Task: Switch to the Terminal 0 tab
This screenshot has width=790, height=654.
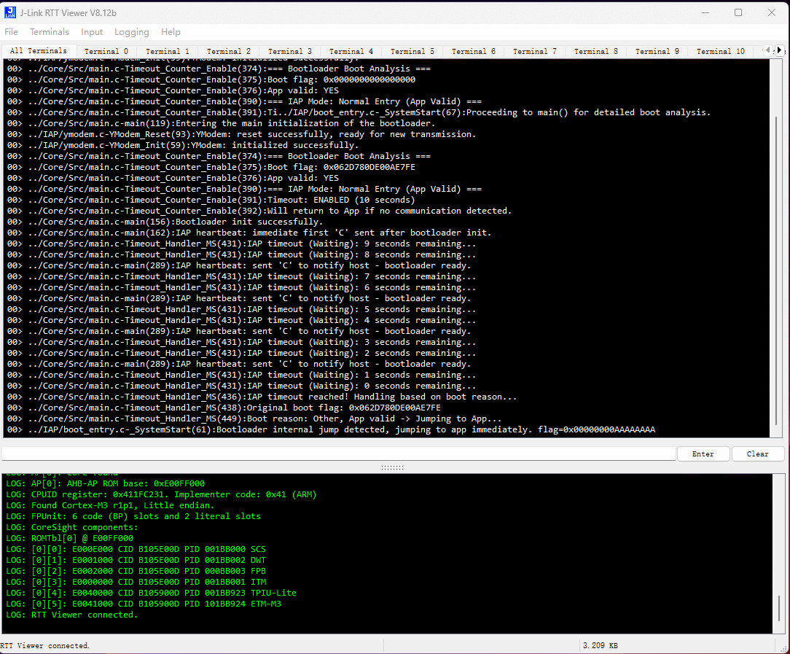Action: [x=106, y=51]
